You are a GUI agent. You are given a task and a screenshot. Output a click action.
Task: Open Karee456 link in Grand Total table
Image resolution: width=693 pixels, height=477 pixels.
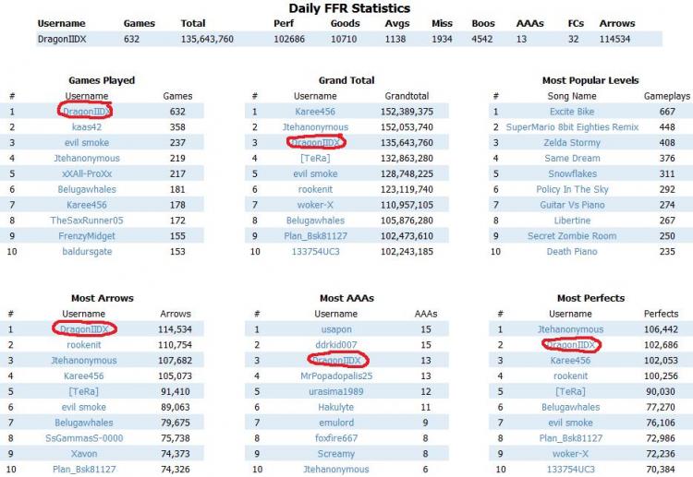click(x=315, y=112)
